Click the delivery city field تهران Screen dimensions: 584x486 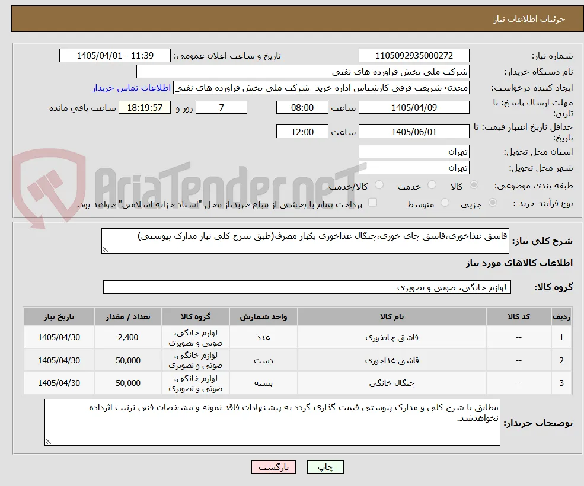(414, 168)
